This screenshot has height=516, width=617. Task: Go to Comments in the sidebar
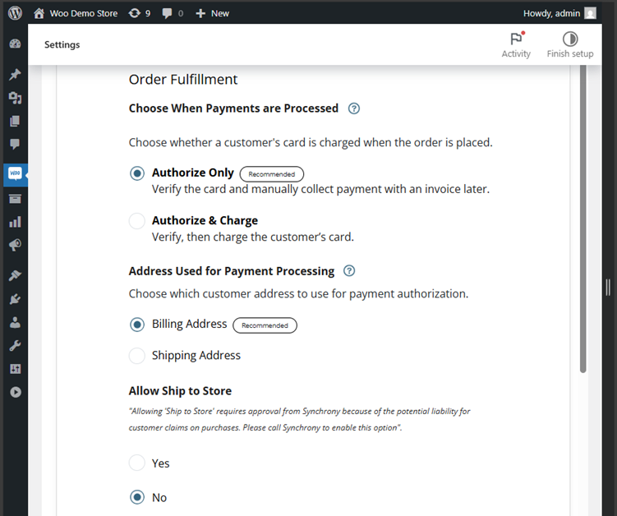tap(15, 145)
